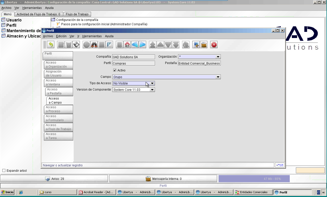Click the Mensajería Interna: 0 button
This screenshot has height=197, width=327.
click(x=163, y=179)
